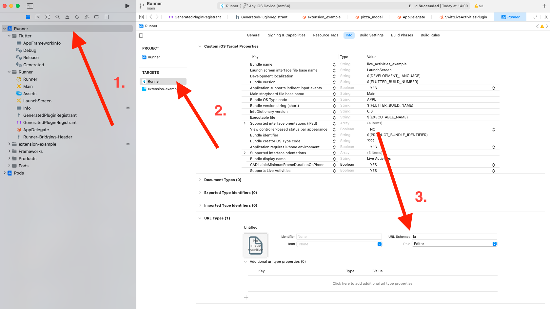Image resolution: width=550 pixels, height=309 pixels.
Task: Open the Find navigator magnifier icon
Action: pos(57,17)
